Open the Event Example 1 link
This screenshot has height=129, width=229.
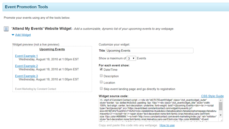(x=27, y=56)
